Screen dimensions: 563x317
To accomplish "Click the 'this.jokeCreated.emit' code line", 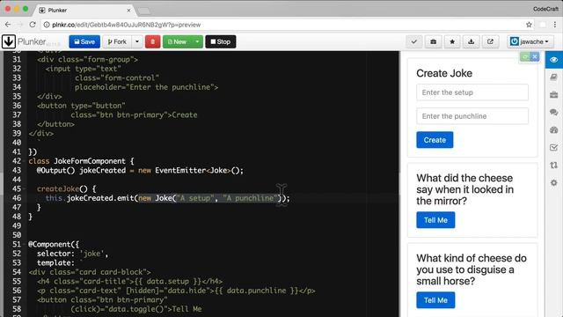I will point(167,198).
